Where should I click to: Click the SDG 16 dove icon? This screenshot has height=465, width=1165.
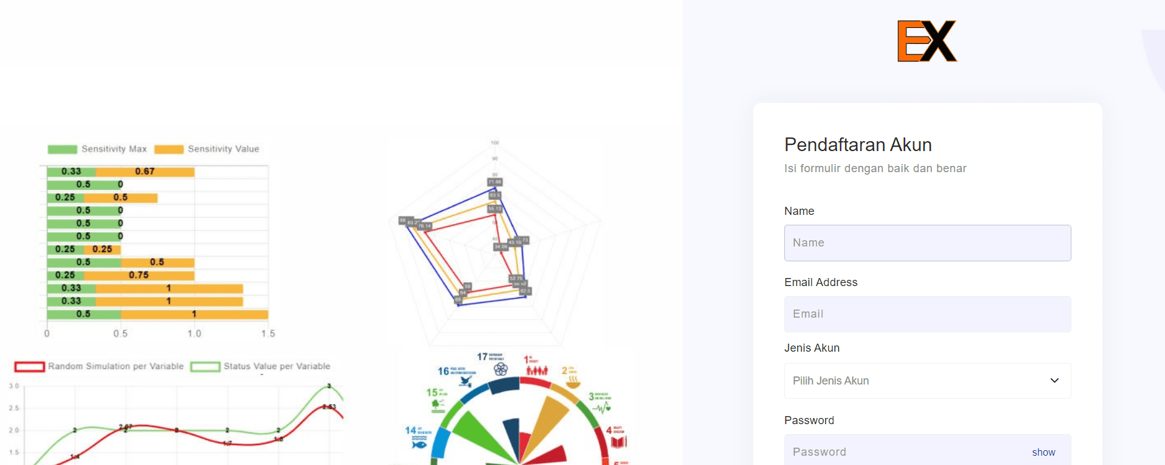click(x=466, y=381)
